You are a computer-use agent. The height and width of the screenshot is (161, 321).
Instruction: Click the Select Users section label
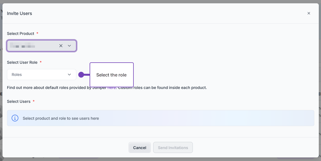(x=19, y=101)
